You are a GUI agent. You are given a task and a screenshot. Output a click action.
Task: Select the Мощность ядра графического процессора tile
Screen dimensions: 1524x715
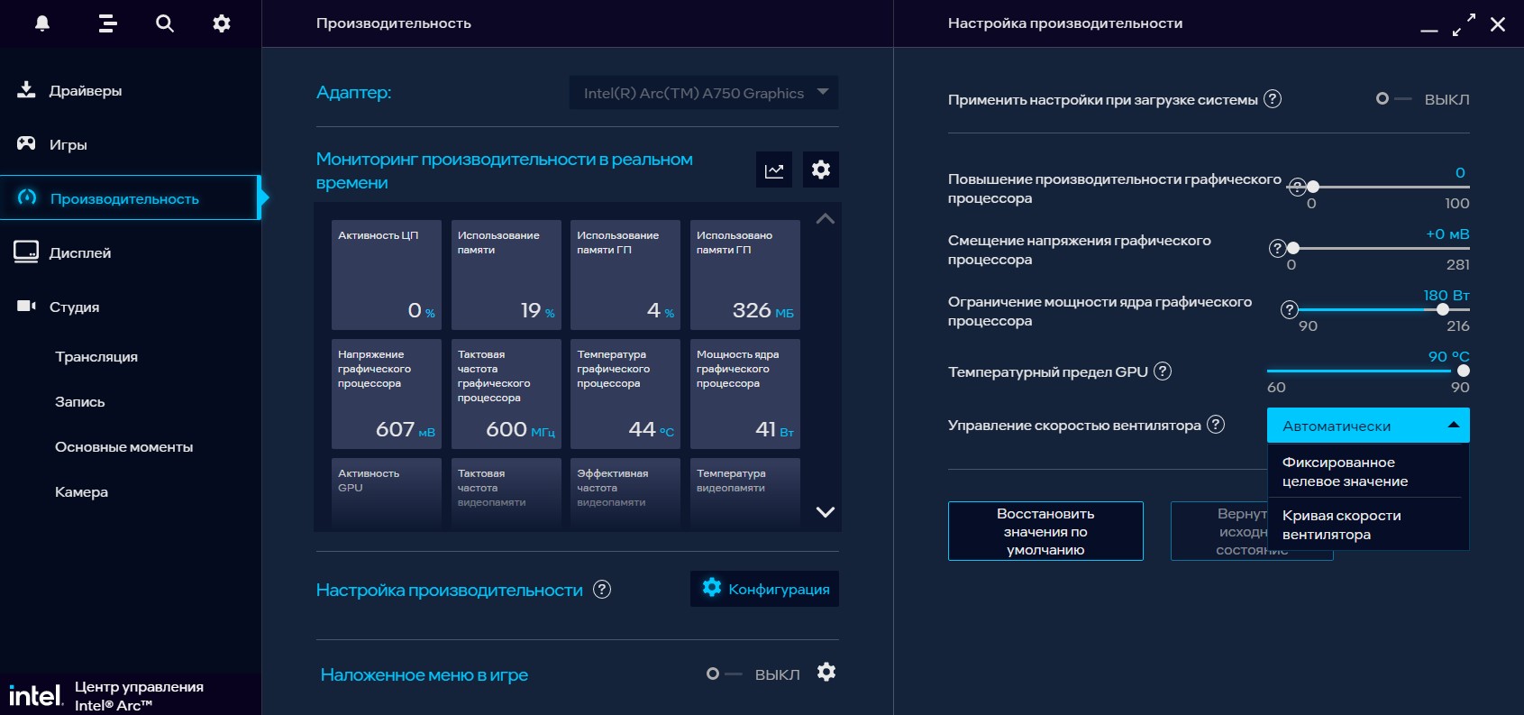coord(745,394)
